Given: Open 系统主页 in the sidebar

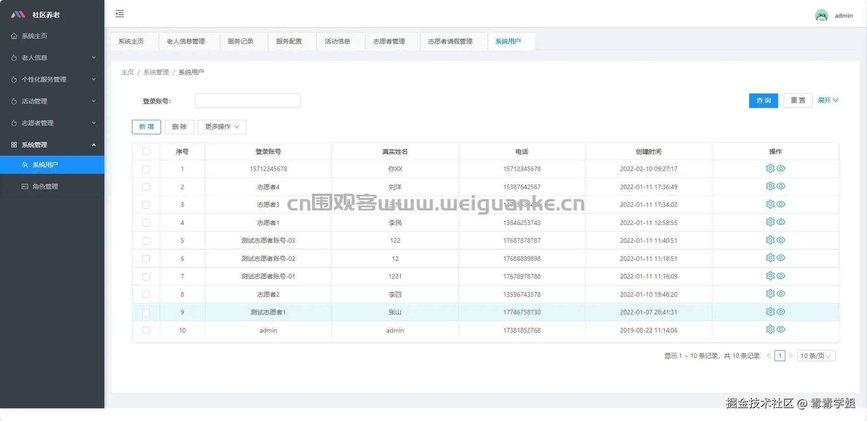Looking at the screenshot, I should 52,36.
